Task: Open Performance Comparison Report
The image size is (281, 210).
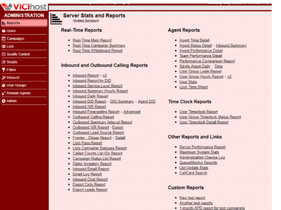Action: coord(207,61)
